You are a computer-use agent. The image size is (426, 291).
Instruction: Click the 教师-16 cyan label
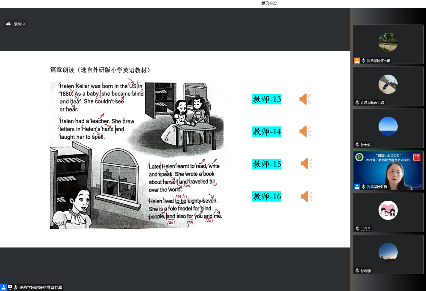(x=266, y=196)
